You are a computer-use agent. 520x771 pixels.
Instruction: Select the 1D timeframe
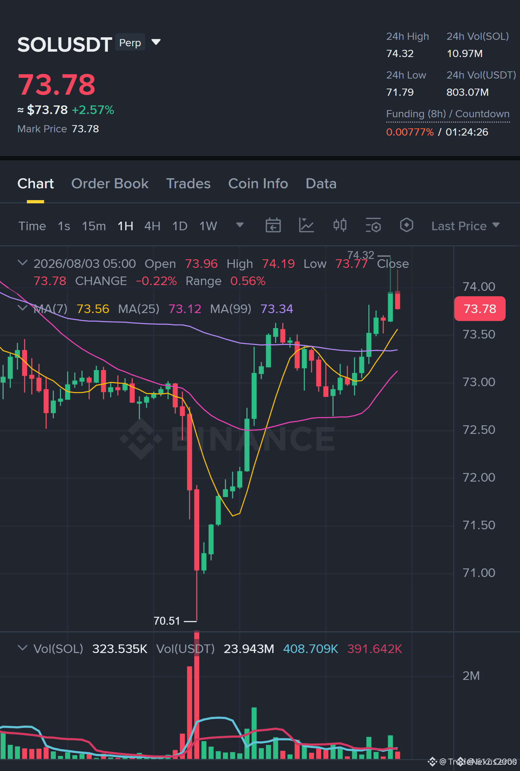point(180,226)
